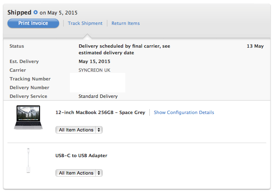275x192 pixels.
Task: Show Configuration Details for the MacBook
Action: 184,112
